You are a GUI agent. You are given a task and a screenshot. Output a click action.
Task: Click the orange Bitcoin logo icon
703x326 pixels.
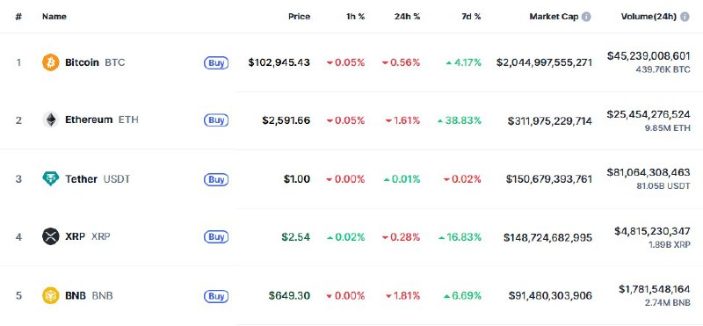click(x=51, y=62)
